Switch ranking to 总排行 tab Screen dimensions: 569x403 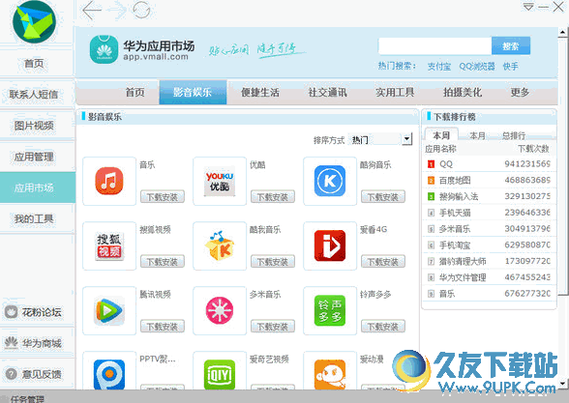514,135
